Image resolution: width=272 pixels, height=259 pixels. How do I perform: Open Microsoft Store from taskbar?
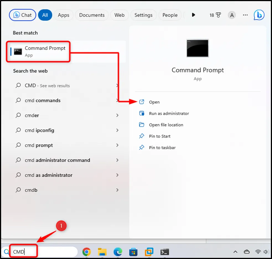pos(133,252)
